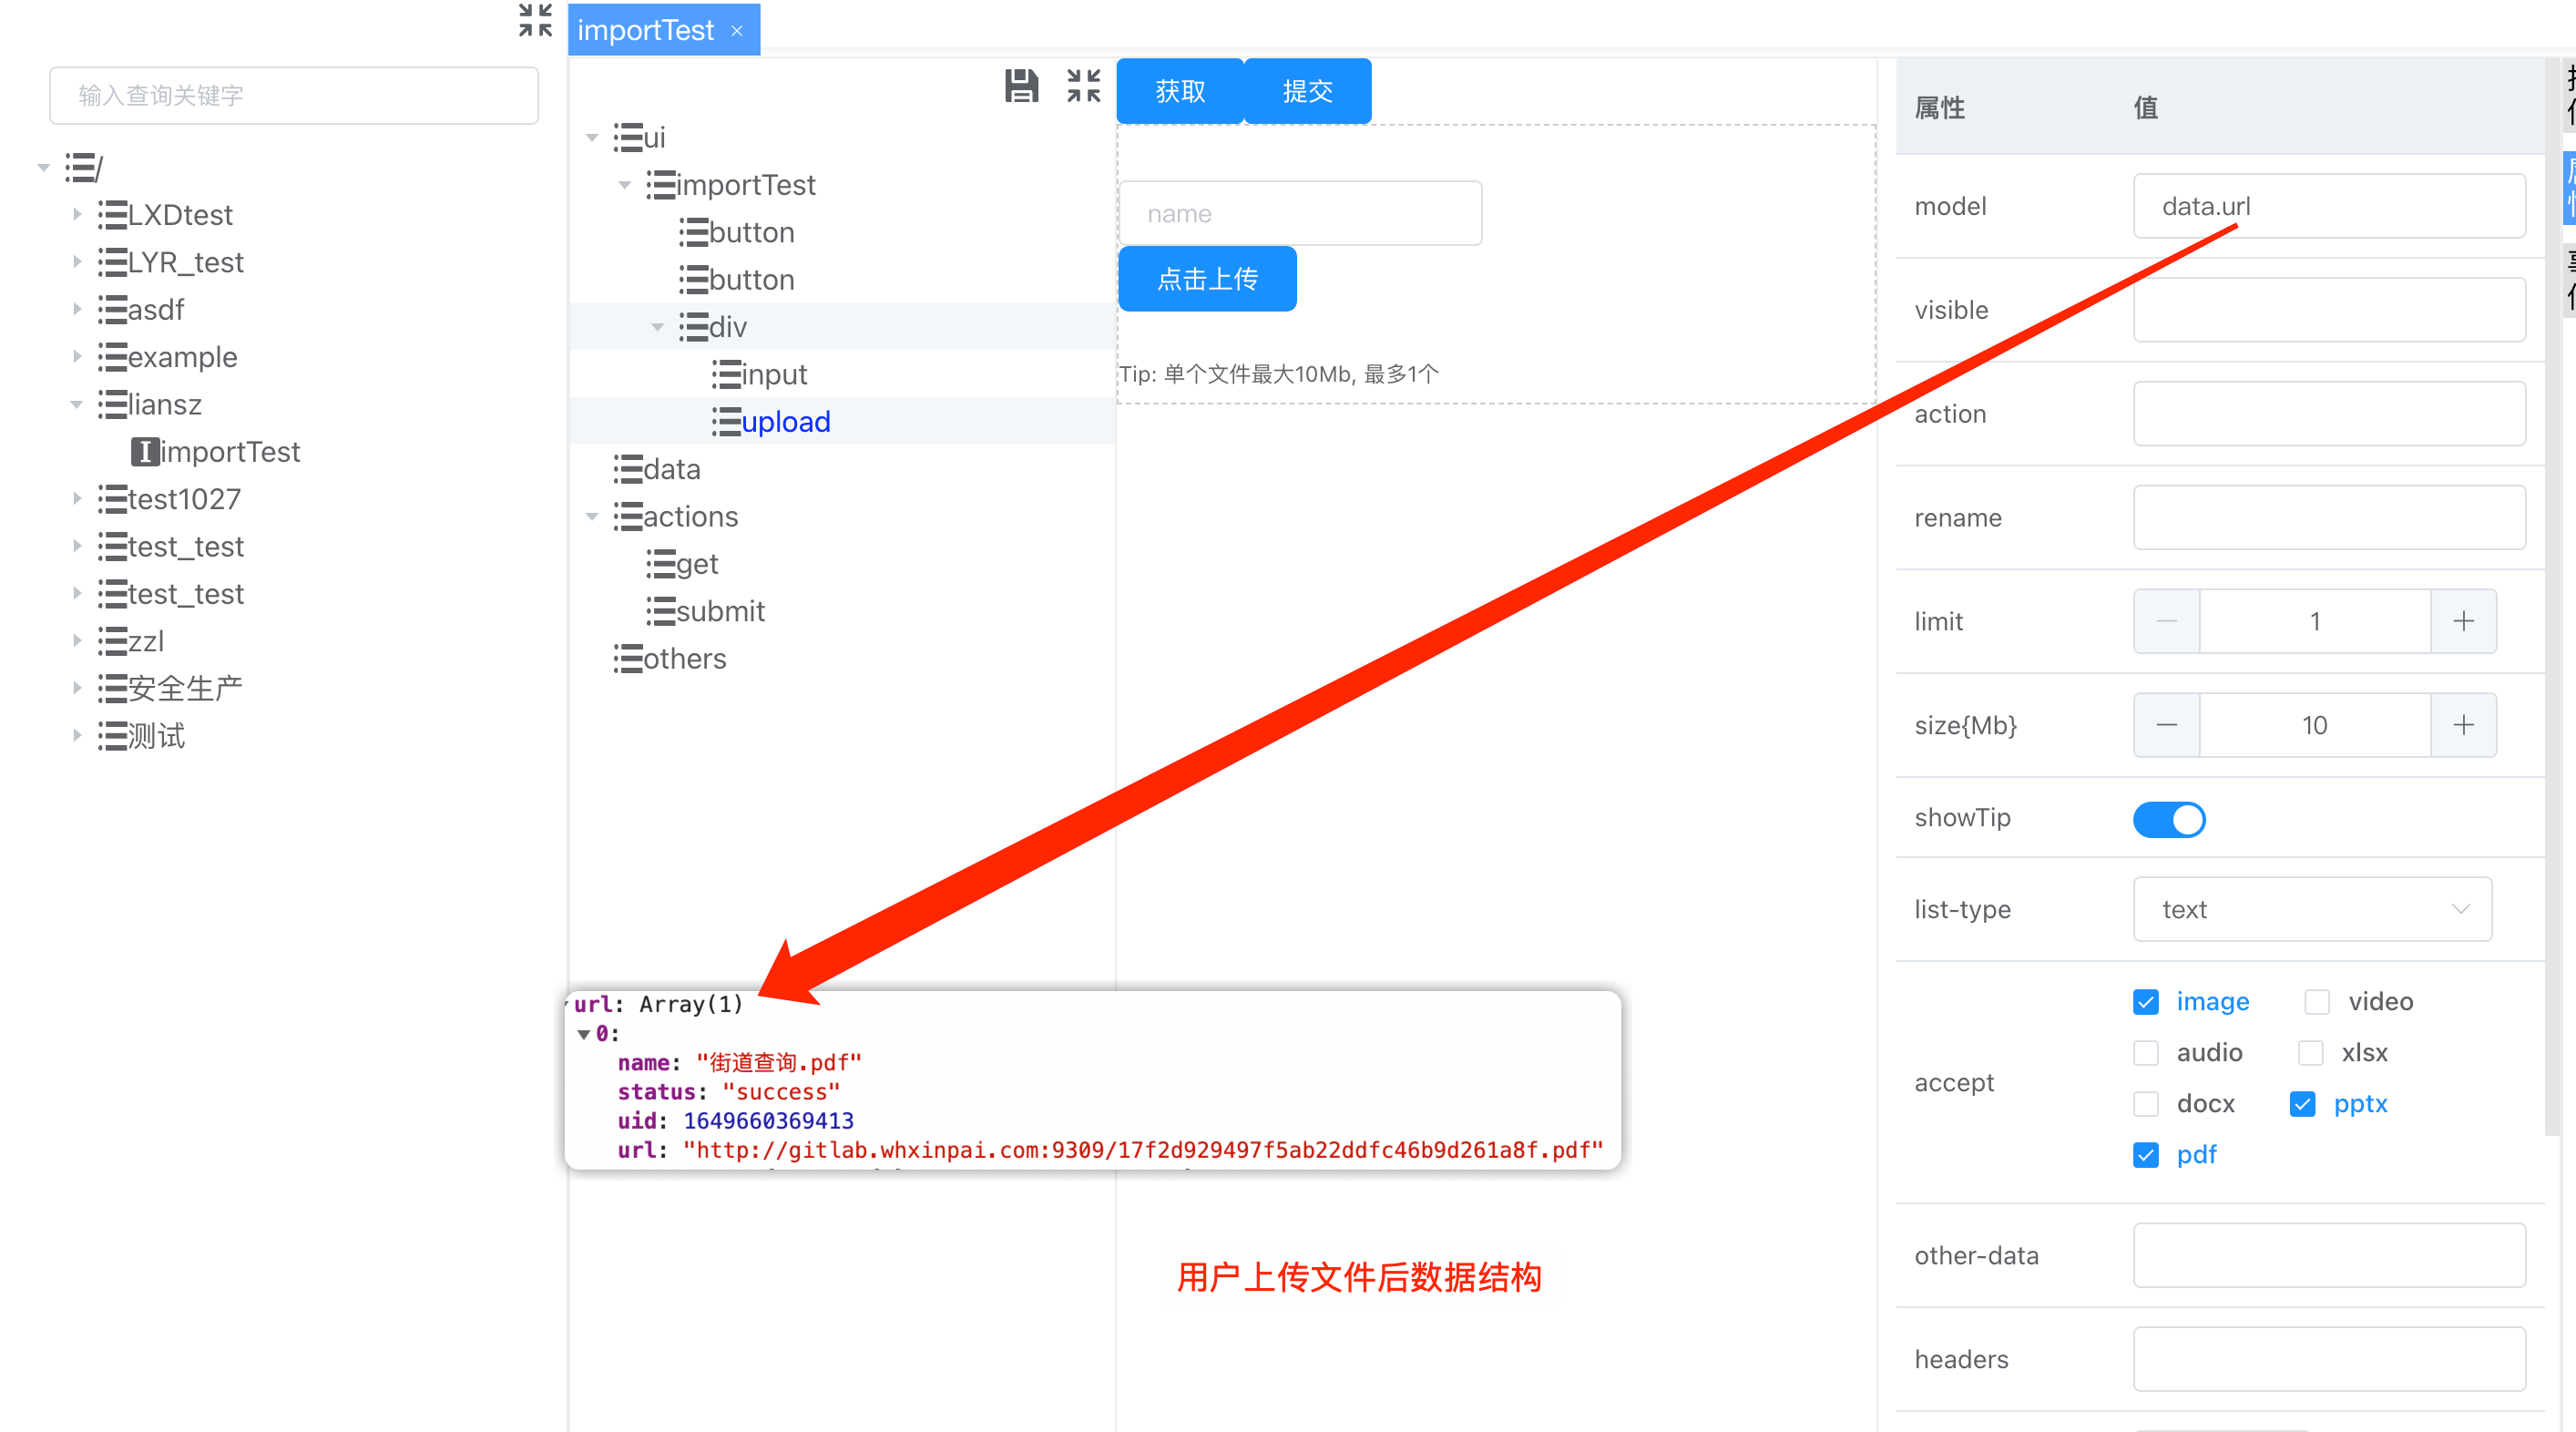Edit the model field data.url

(2329, 206)
